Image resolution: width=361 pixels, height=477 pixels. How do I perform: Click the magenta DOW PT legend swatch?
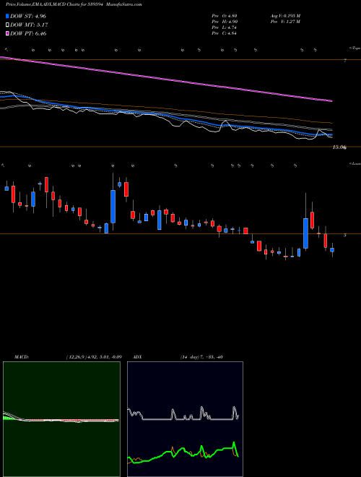[x=8, y=34]
